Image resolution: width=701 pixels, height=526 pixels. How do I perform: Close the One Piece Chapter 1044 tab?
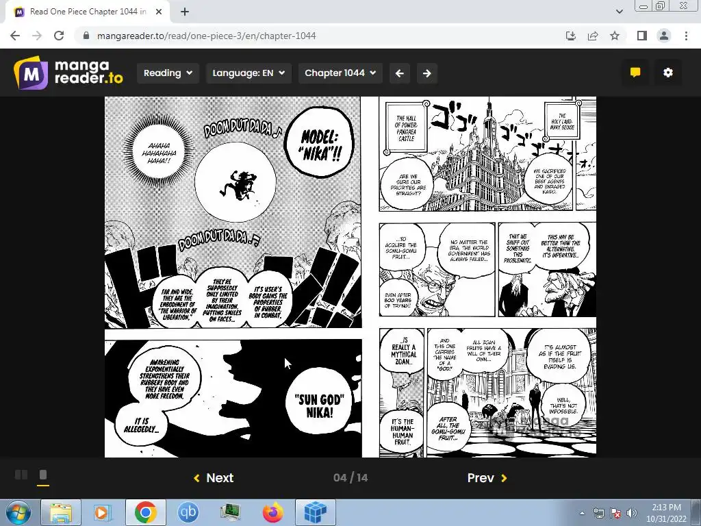click(159, 12)
